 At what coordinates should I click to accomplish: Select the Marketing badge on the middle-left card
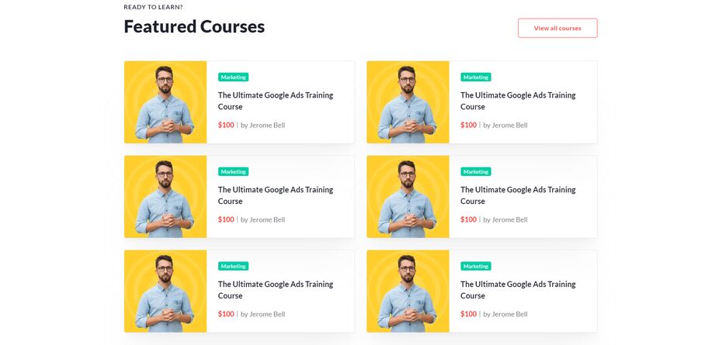pyautogui.click(x=234, y=171)
